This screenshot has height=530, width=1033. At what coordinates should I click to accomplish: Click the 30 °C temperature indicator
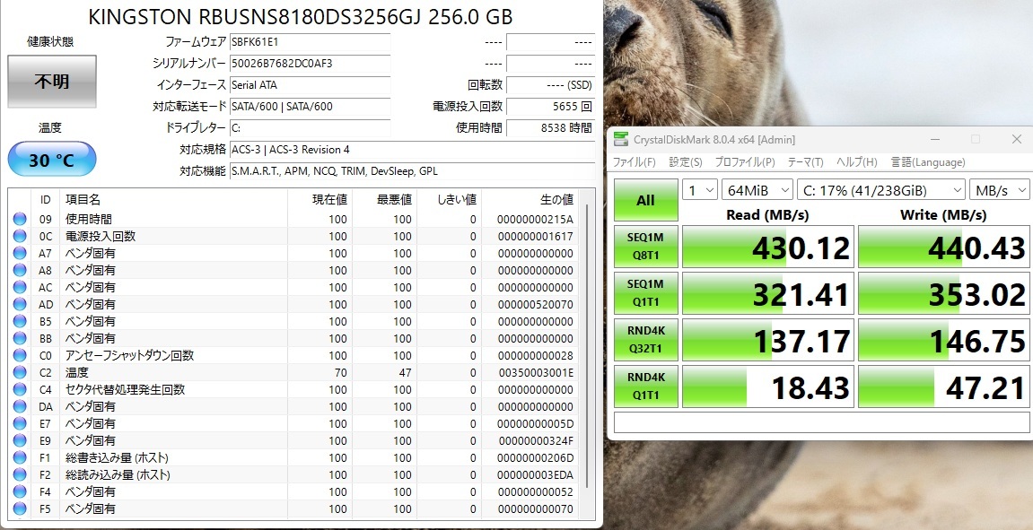click(x=52, y=160)
